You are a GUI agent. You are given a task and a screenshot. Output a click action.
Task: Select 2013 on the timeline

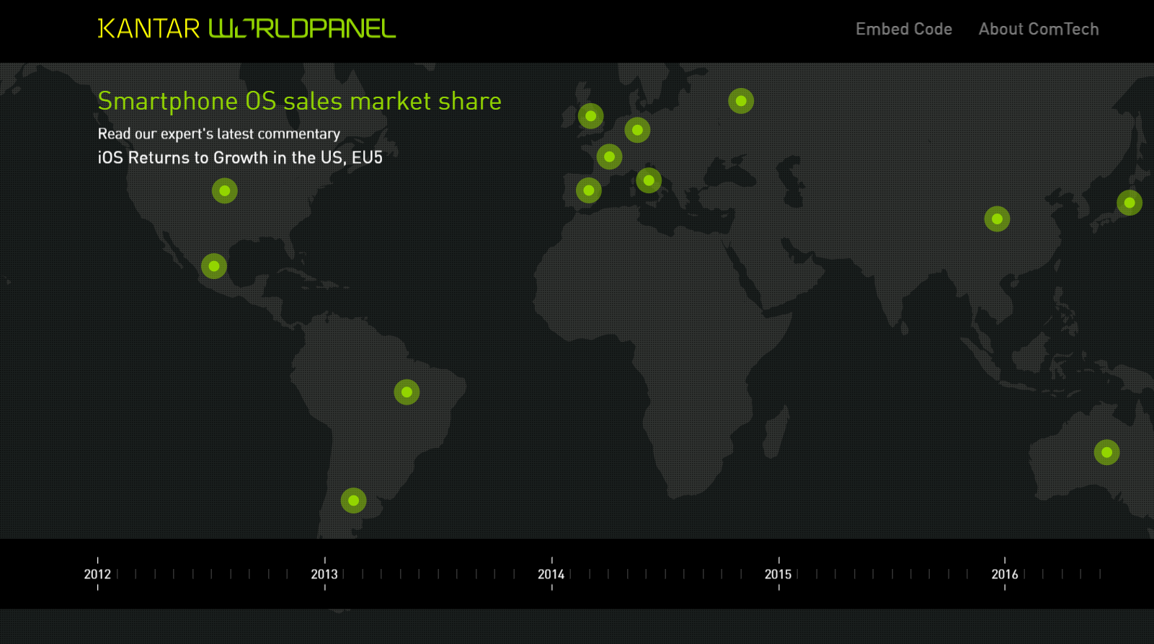(324, 574)
